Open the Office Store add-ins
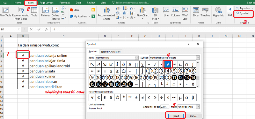This screenshot has height=119, width=255. coord(75,10)
